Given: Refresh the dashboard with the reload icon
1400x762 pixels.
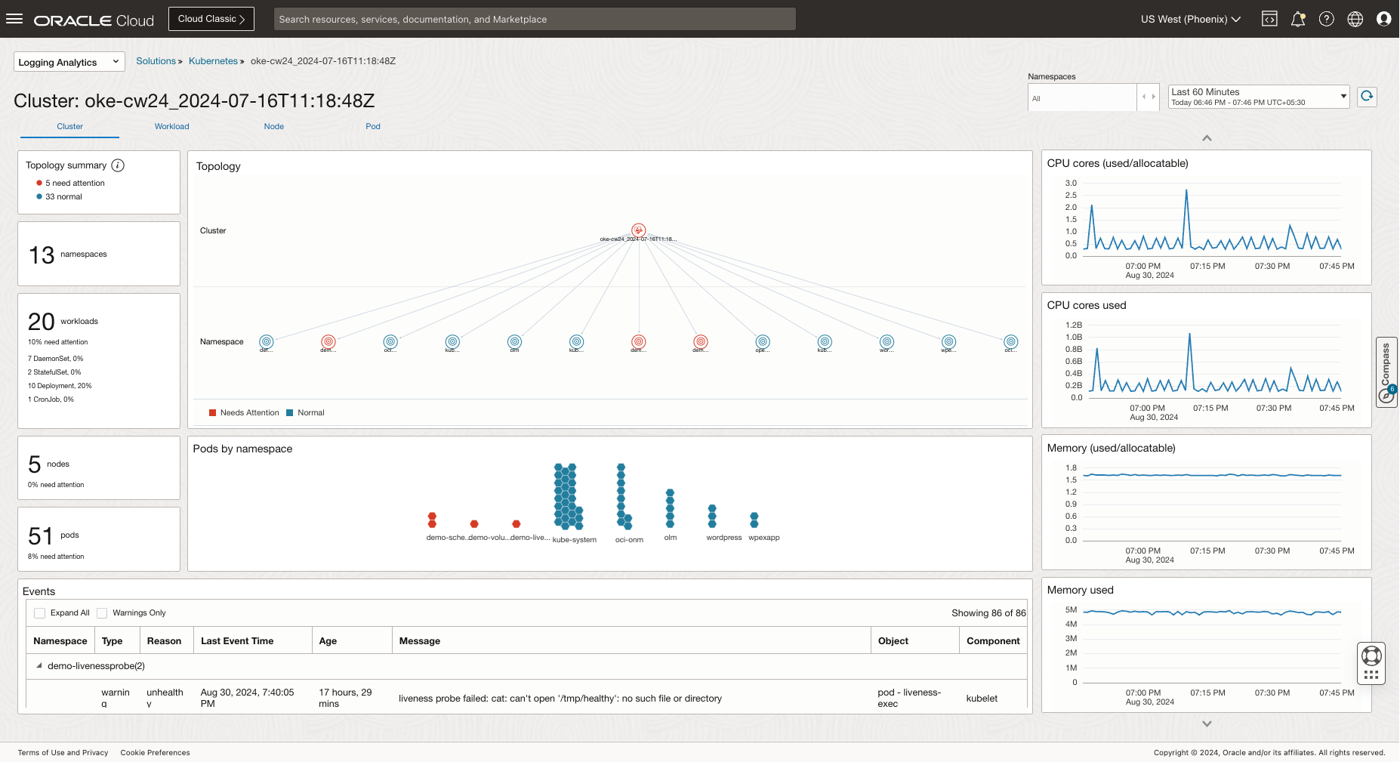Looking at the screenshot, I should [1367, 97].
